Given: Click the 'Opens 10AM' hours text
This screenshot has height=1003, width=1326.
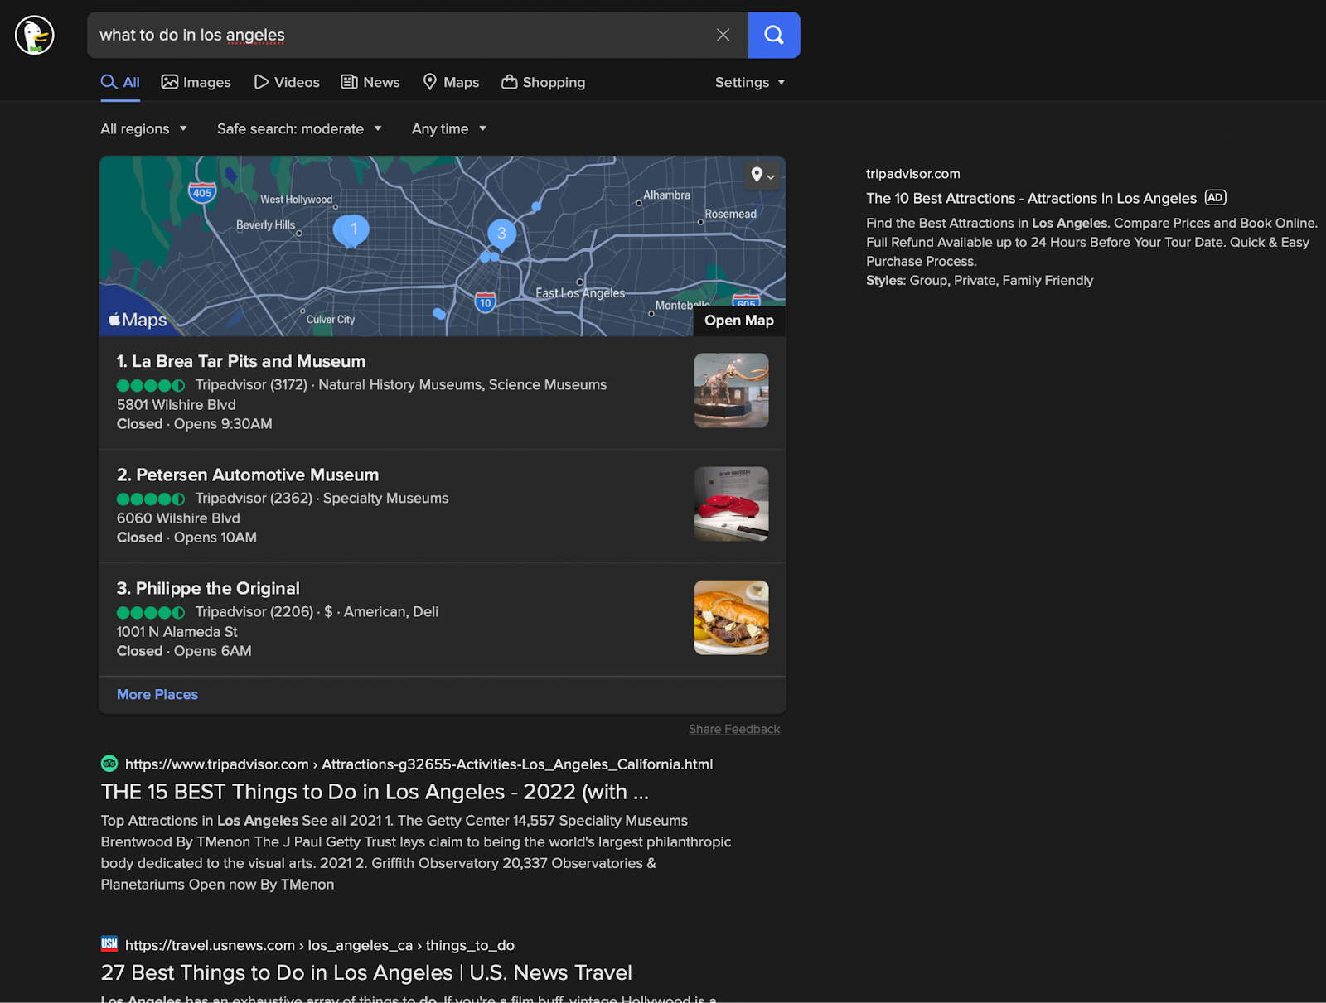Looking at the screenshot, I should tap(215, 537).
